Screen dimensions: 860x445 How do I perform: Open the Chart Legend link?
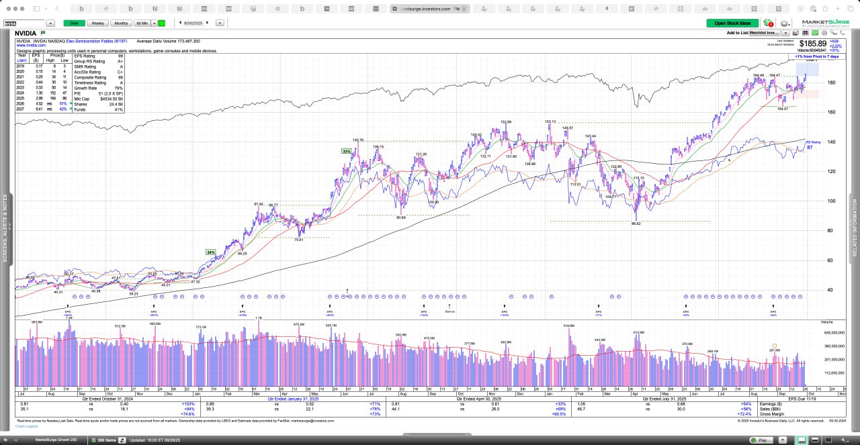[x=26, y=426]
